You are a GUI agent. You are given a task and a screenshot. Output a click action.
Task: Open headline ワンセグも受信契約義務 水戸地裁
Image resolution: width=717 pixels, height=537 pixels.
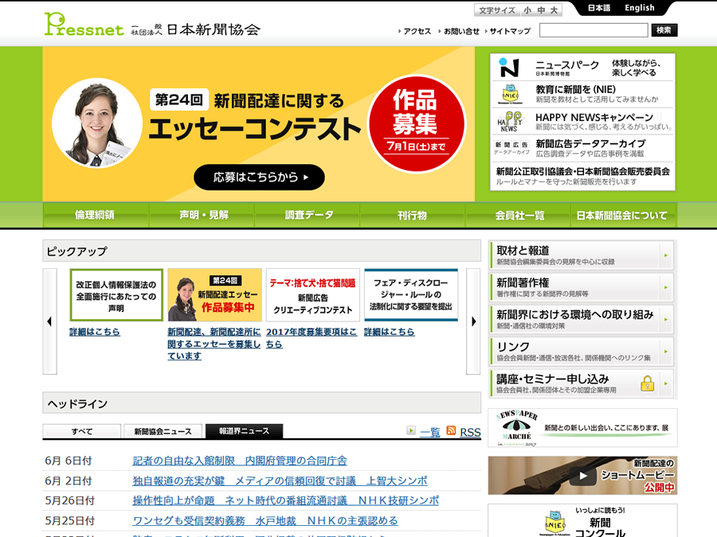265,521
